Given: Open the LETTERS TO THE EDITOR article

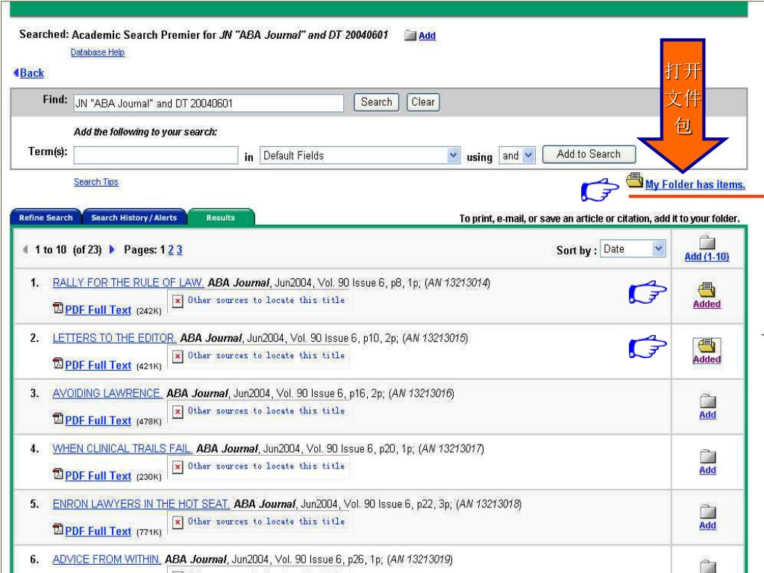Looking at the screenshot, I should [114, 338].
